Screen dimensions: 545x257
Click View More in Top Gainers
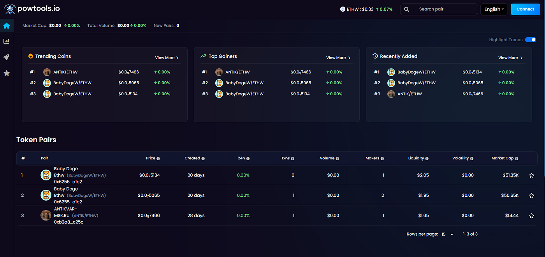point(338,58)
